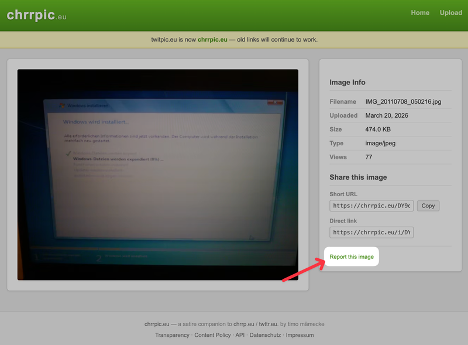Navigate to Datenschutz page

coord(265,335)
